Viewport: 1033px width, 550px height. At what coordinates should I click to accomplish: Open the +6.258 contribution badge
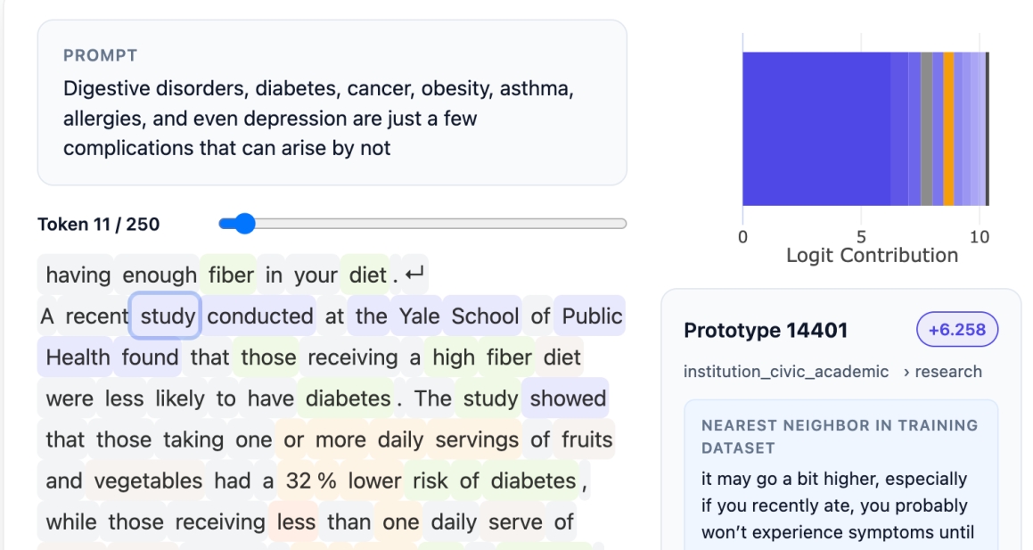coord(957,329)
